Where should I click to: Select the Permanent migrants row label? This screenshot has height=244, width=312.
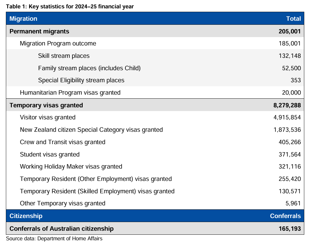coord(39,31)
